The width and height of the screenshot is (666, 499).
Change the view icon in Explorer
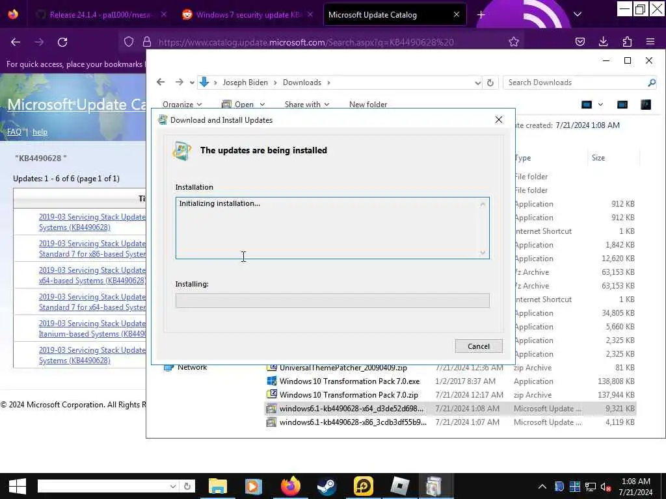pos(587,105)
